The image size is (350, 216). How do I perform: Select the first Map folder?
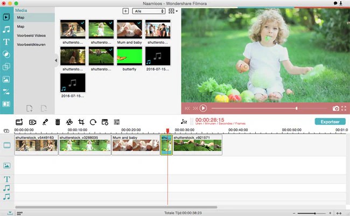pyautogui.click(x=34, y=17)
